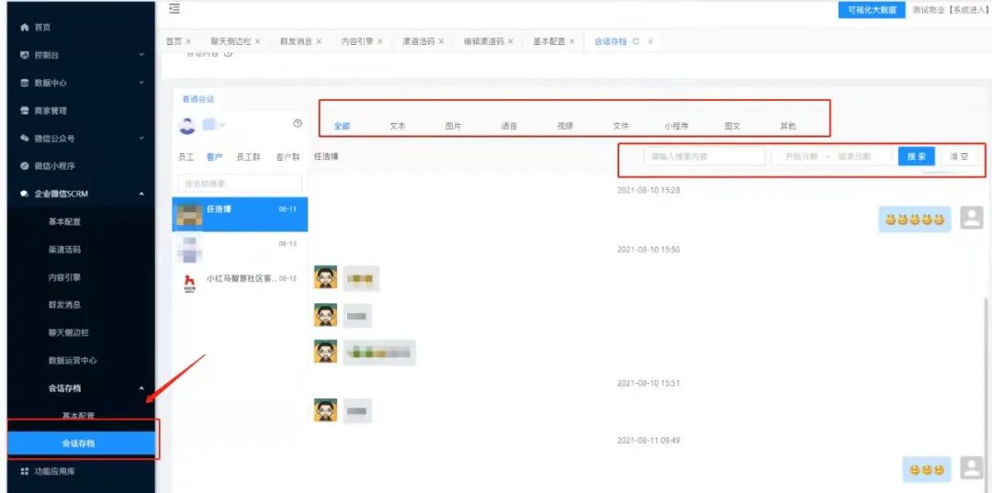Switch to the 内容引擎 page tab

click(x=357, y=41)
